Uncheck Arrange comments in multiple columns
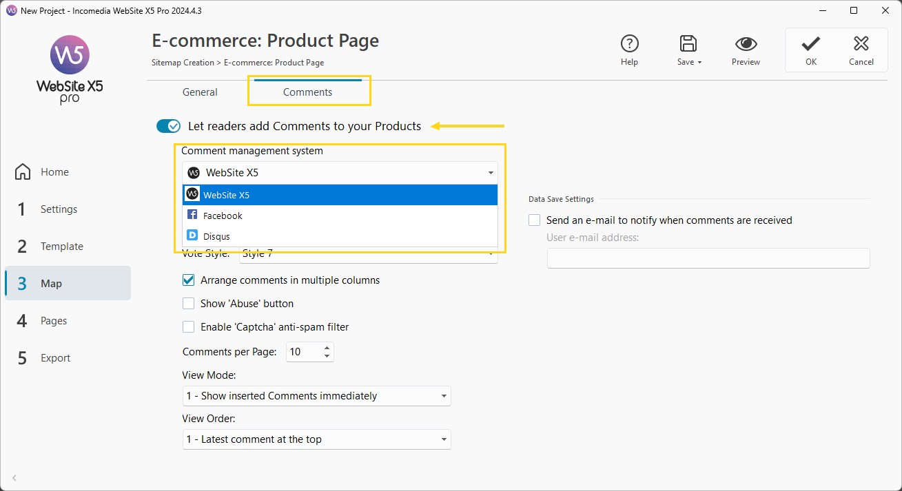The height and width of the screenshot is (491, 902). tap(188, 280)
